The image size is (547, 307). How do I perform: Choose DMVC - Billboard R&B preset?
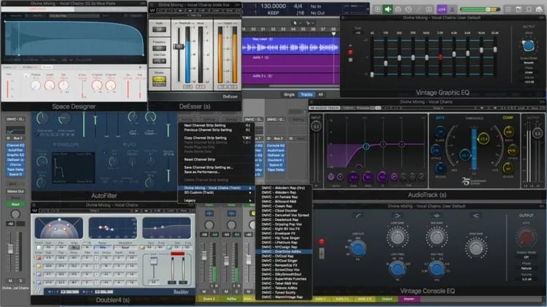[x=284, y=201]
